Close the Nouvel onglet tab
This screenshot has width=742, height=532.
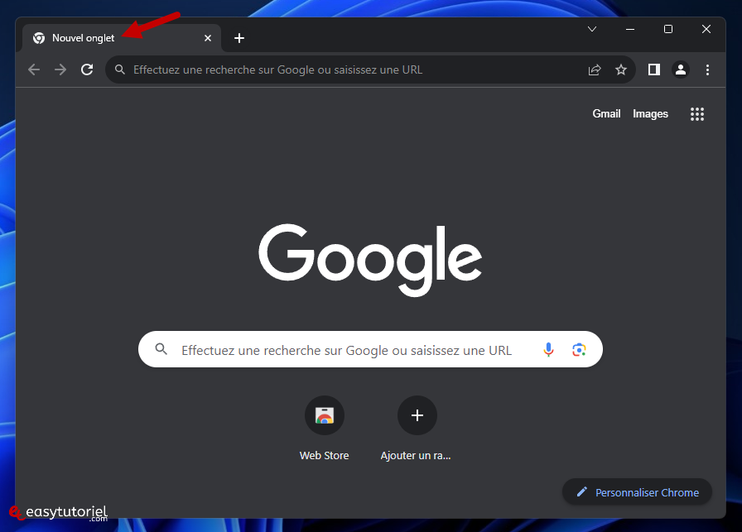[x=208, y=38]
